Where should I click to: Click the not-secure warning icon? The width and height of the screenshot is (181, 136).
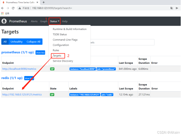[x=20, y=8]
